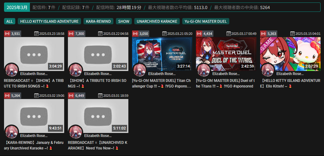Viewport: 324px width, 156px height.
Task: Click the 2025.03.21 05:20 date text
Action: click(x=180, y=34)
